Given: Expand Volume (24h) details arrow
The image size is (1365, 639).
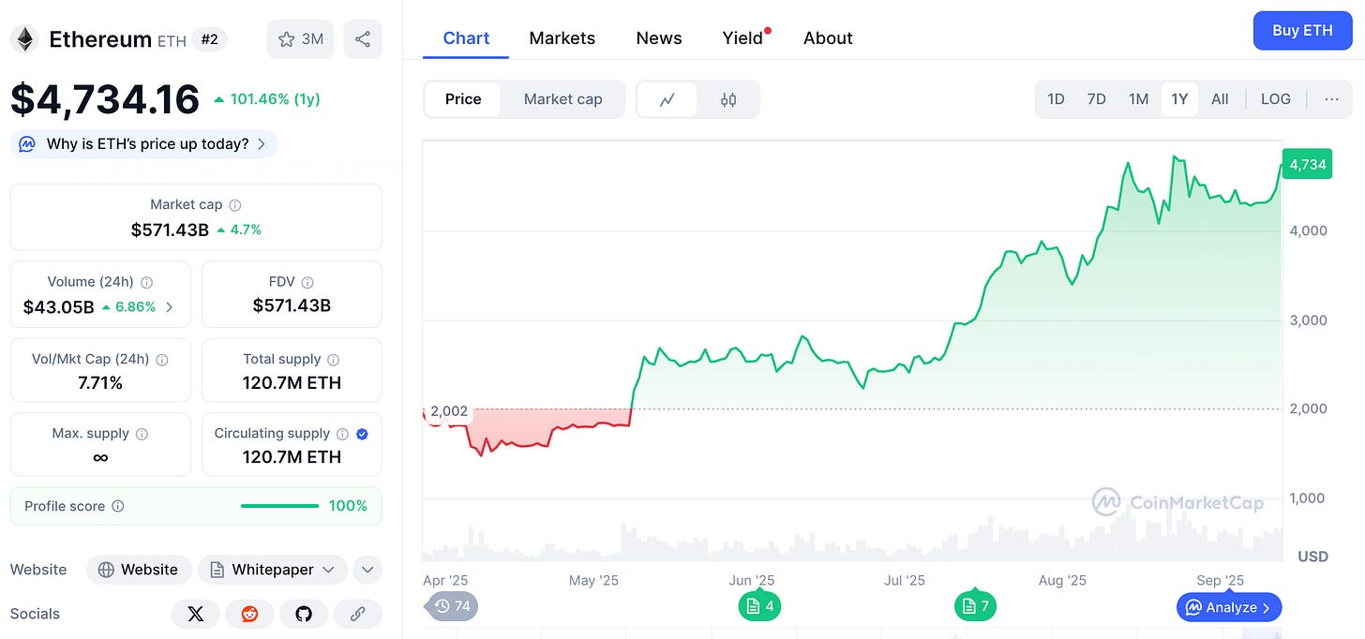Looking at the screenshot, I should point(170,307).
